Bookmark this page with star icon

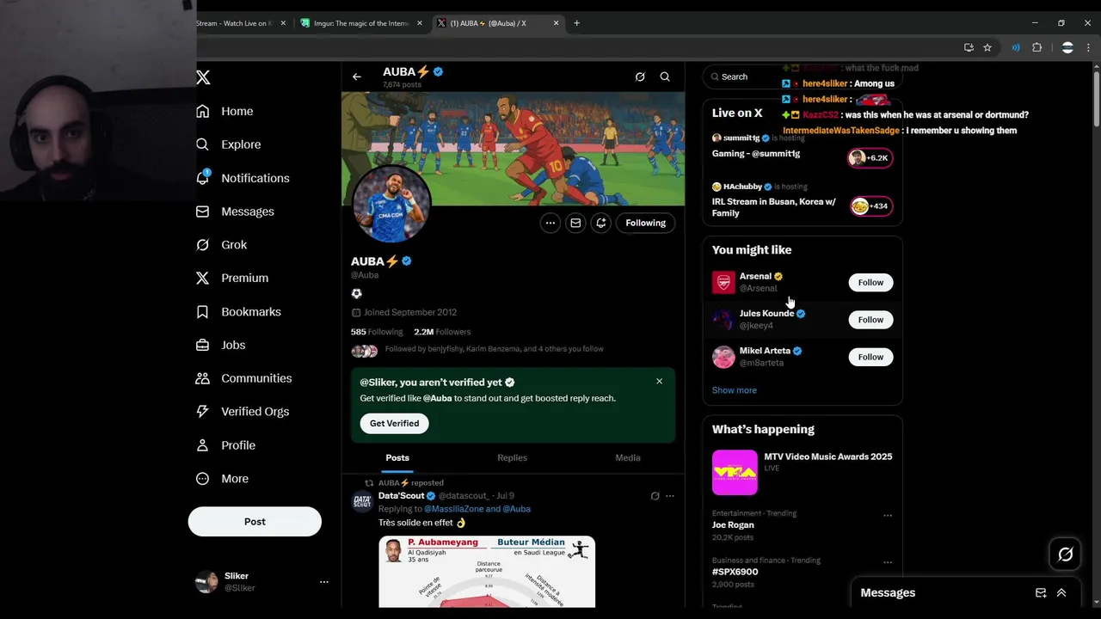[x=987, y=48]
